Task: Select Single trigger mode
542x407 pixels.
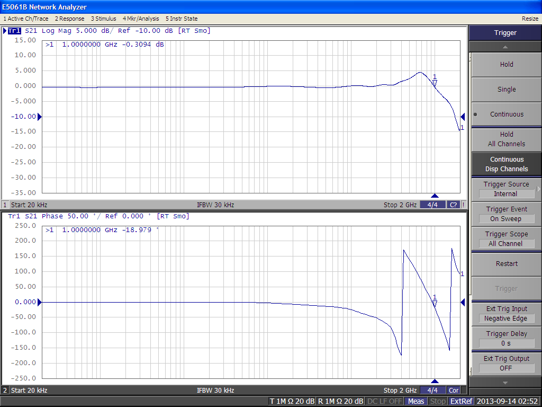Action: 507,89
